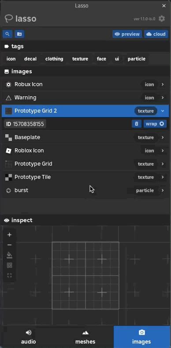Click the Robux Icon row's icon tag
The image size is (171, 348).
pos(149,84)
